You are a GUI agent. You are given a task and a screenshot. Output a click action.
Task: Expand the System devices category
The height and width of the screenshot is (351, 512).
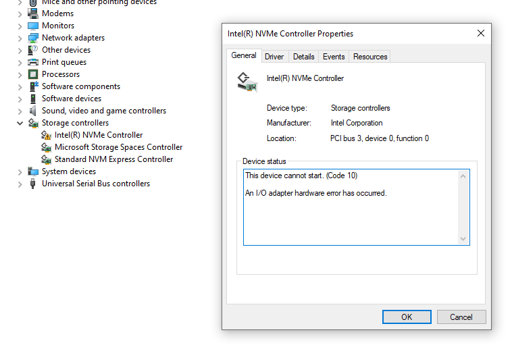click(x=20, y=172)
